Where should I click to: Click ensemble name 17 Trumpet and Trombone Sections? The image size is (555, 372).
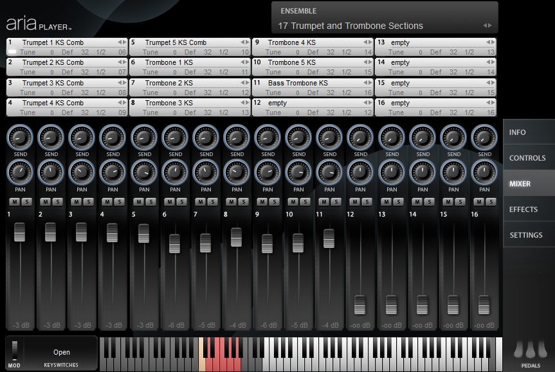[x=350, y=26]
